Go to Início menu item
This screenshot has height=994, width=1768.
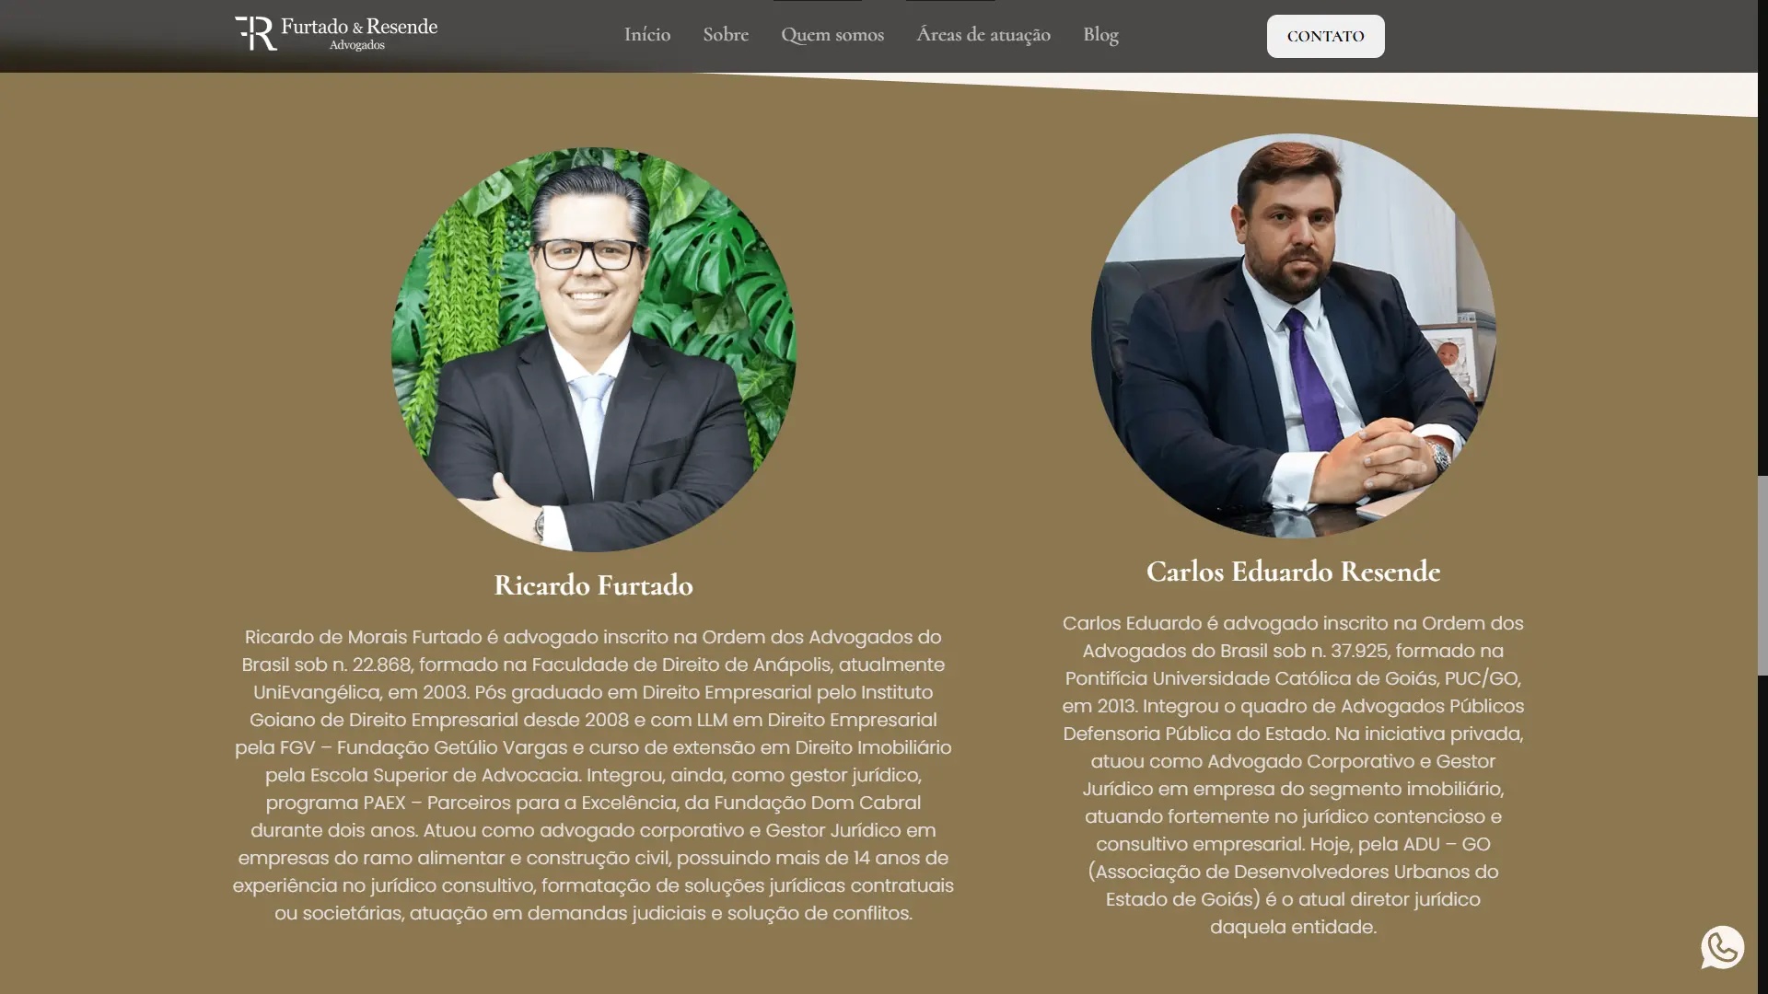tap(647, 35)
